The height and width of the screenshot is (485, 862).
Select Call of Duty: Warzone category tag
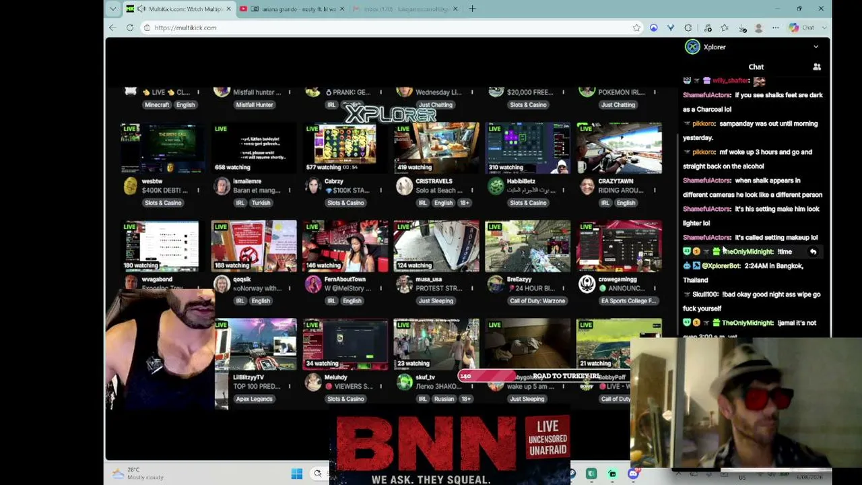[537, 301]
